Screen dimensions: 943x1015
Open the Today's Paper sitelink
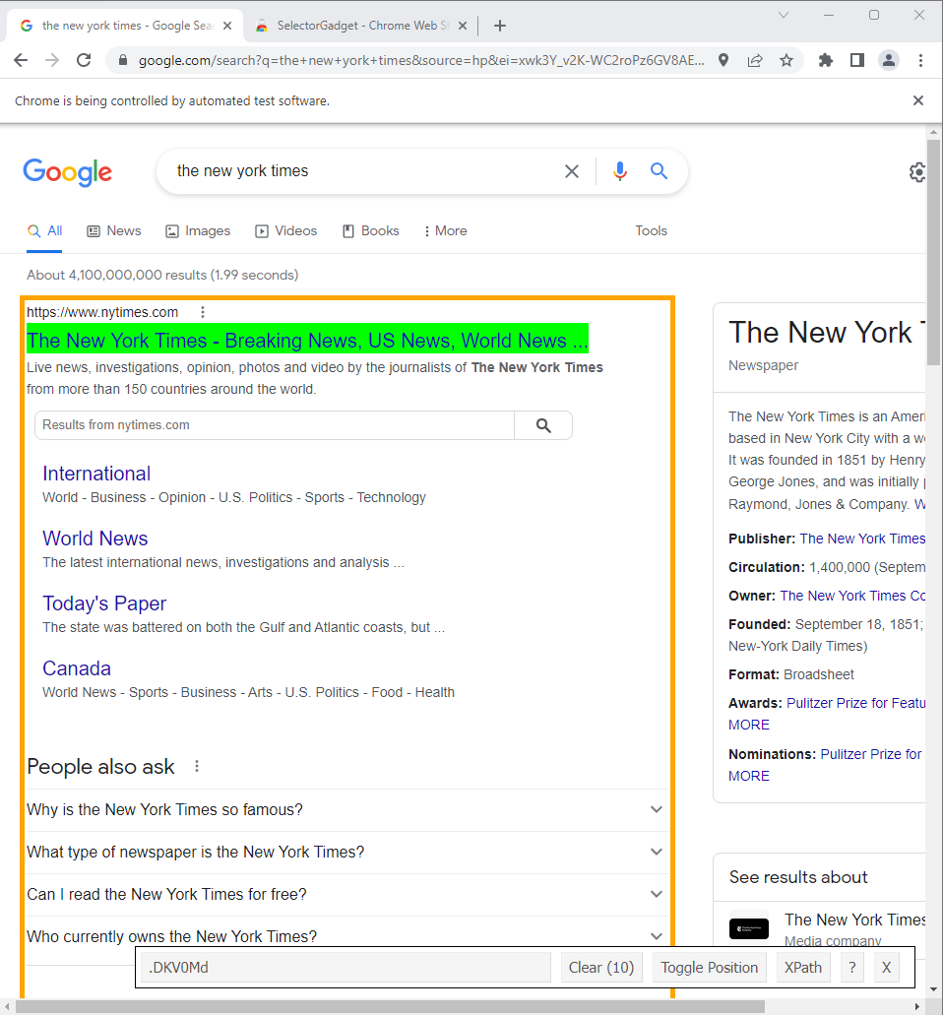click(x=104, y=603)
